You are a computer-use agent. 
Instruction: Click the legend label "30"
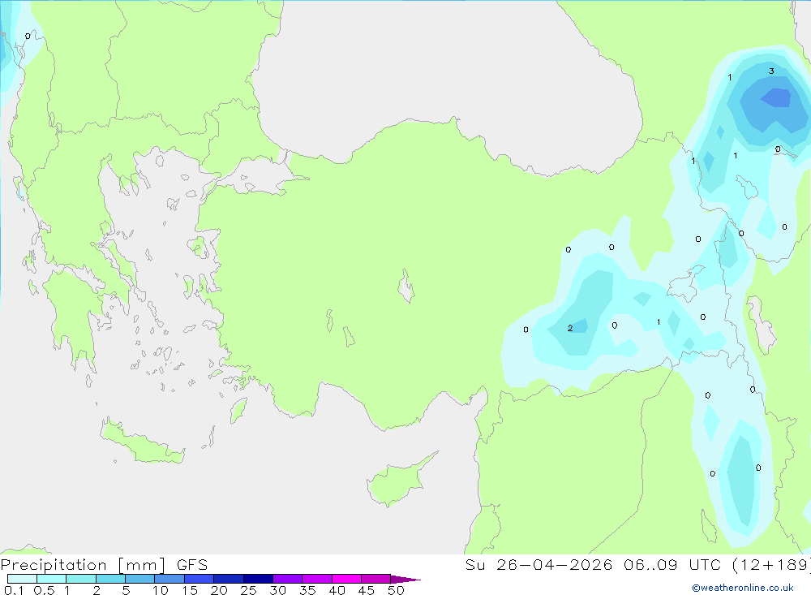coord(278,590)
